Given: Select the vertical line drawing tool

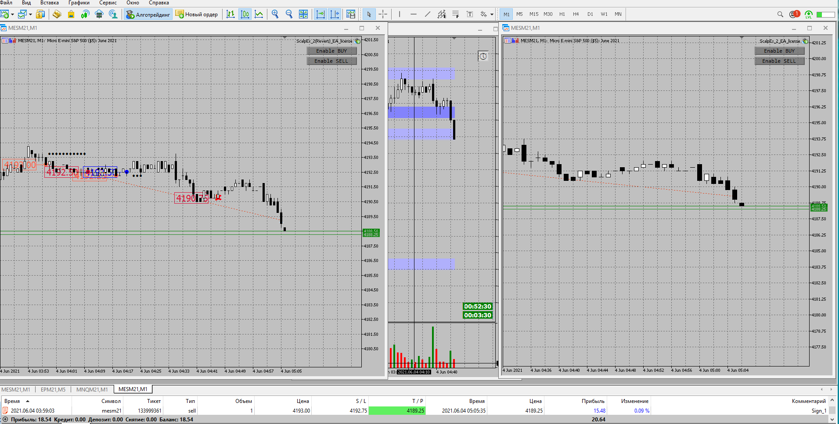Looking at the screenshot, I should [x=400, y=14].
